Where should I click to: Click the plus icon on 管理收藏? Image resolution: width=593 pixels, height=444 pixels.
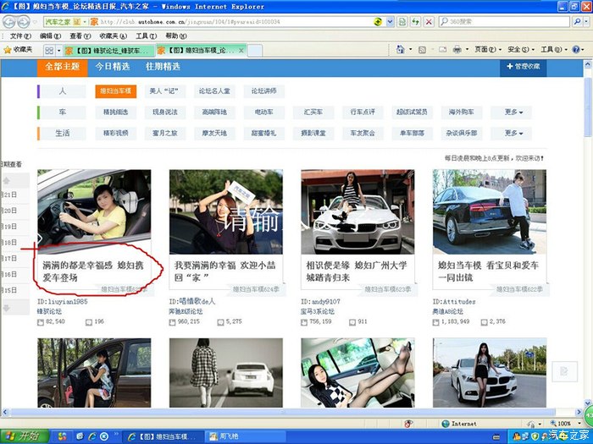509,66
